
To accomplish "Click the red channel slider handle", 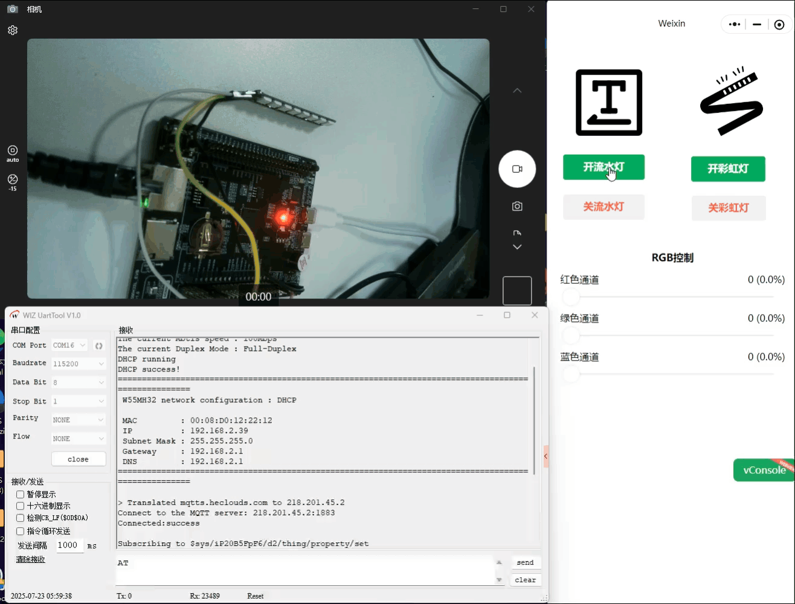I will click(571, 297).
